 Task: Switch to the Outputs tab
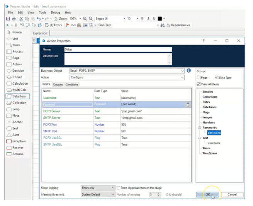coord(58,84)
